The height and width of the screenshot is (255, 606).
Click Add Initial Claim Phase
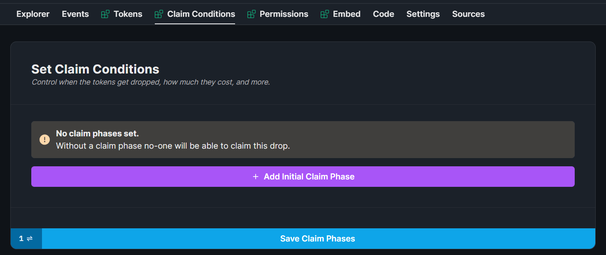pyautogui.click(x=303, y=176)
